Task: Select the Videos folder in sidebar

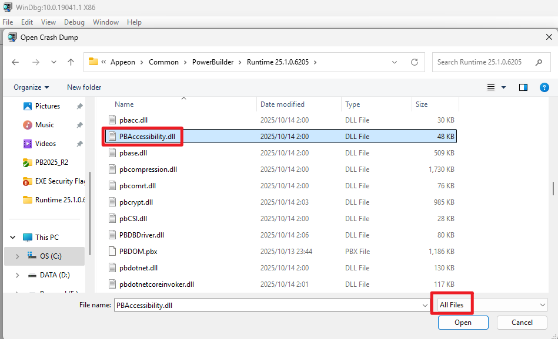Action: coord(45,144)
